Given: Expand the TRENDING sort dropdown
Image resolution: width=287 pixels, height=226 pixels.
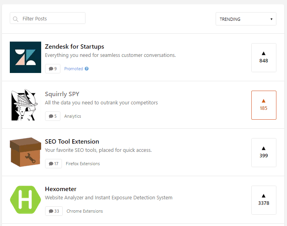Looking at the screenshot, I should (246, 19).
